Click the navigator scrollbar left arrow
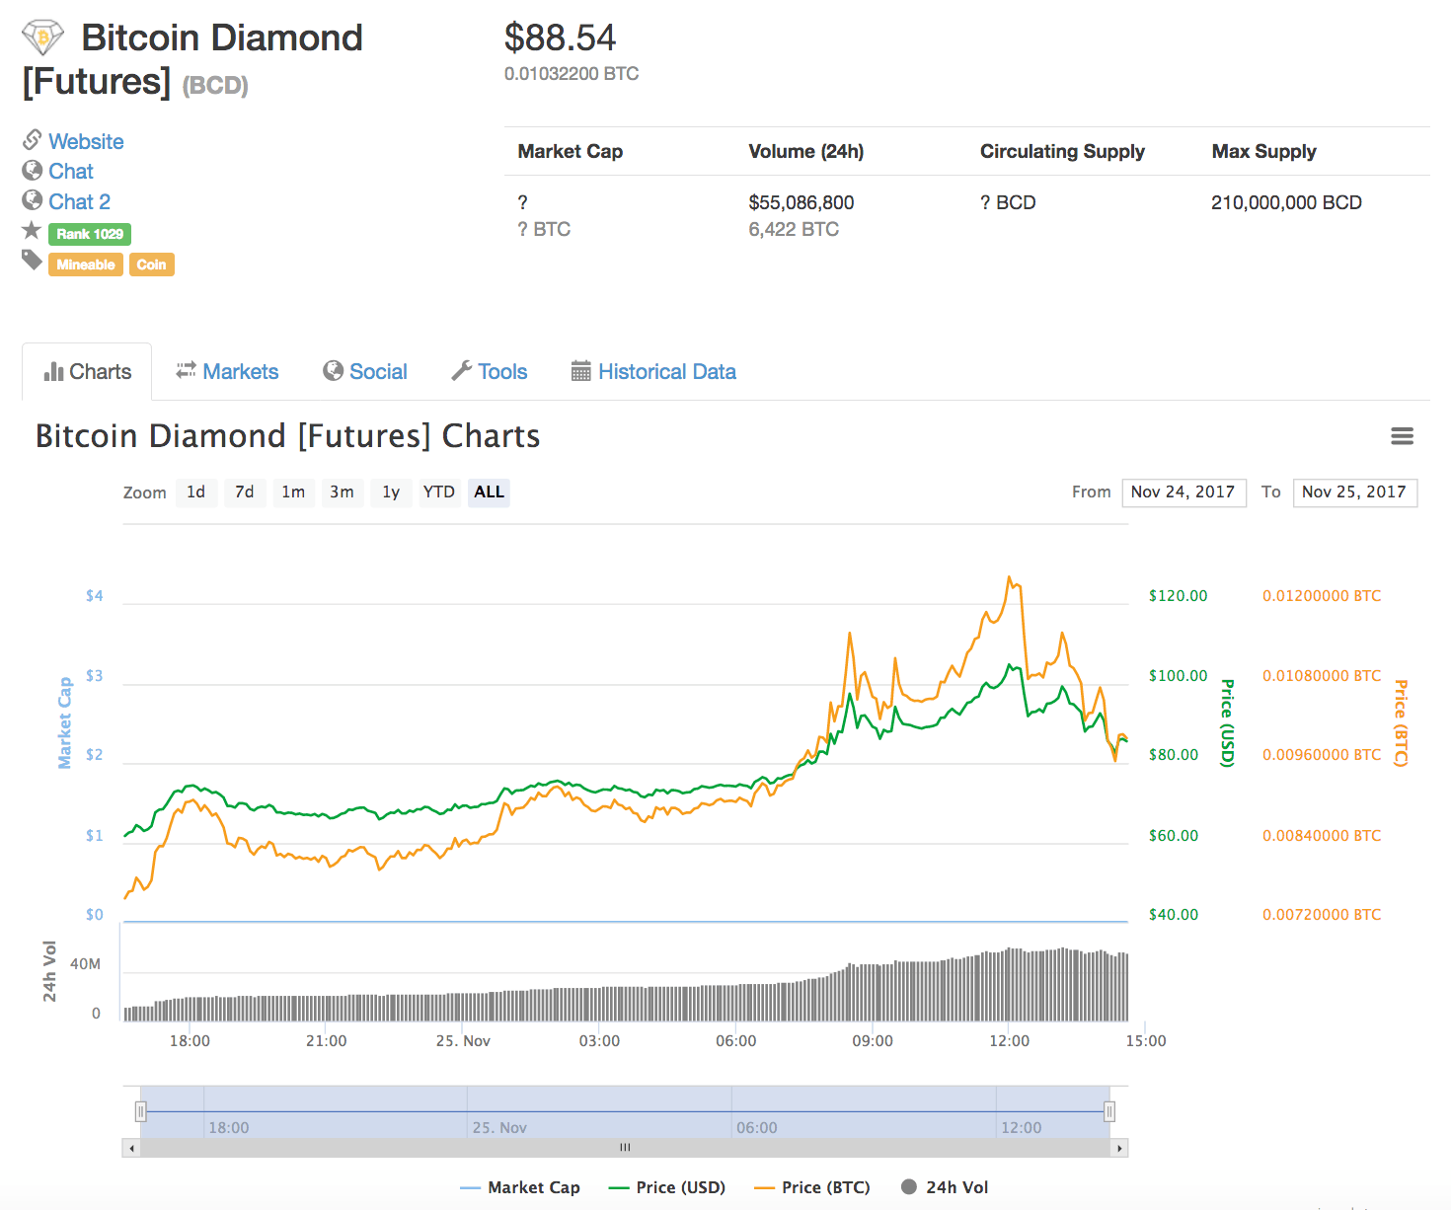Screen dimensions: 1451x1210 131,1148
